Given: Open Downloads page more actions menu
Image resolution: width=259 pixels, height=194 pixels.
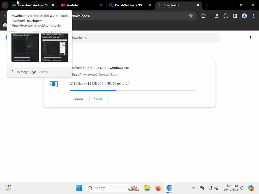Looking at the screenshot, I should (250, 38).
